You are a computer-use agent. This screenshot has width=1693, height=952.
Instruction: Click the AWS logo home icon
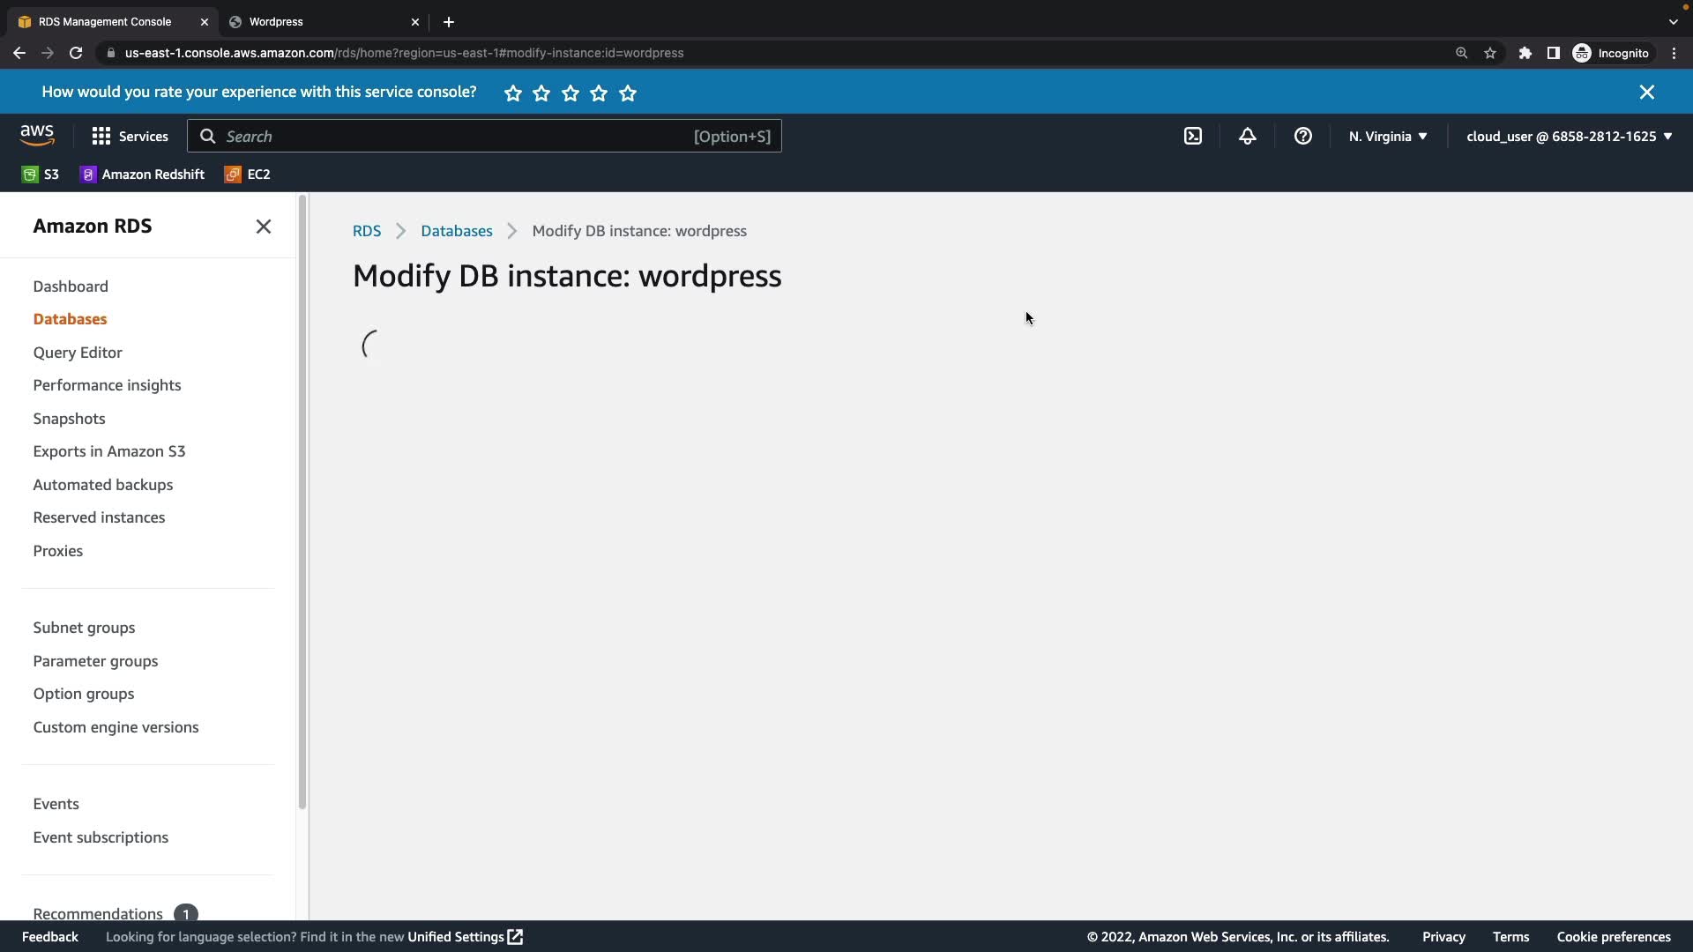click(37, 135)
